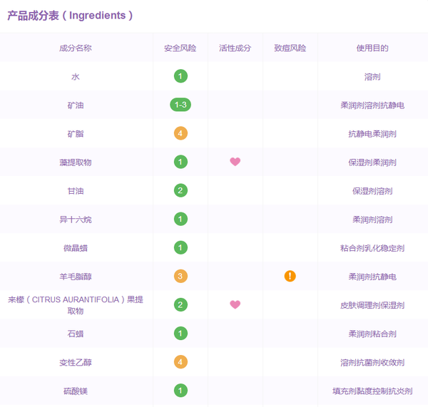The height and width of the screenshot is (407, 428).
Task: Click the purpose 溶剂抗菌剂收敛剂
Action: point(372,363)
